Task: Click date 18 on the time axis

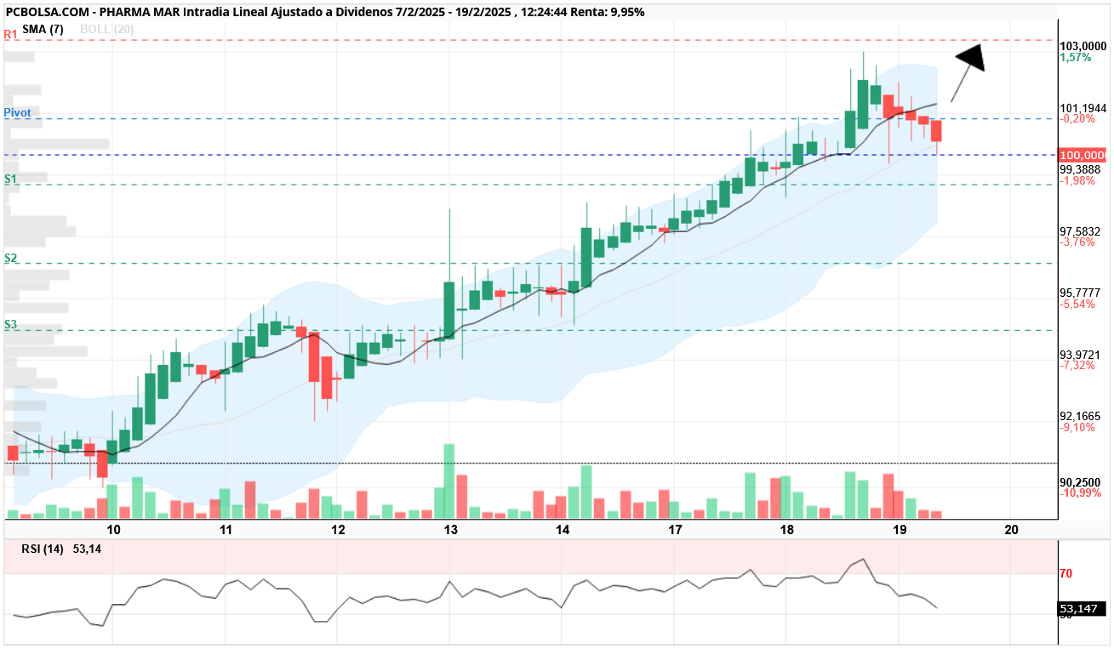Action: pyautogui.click(x=786, y=530)
